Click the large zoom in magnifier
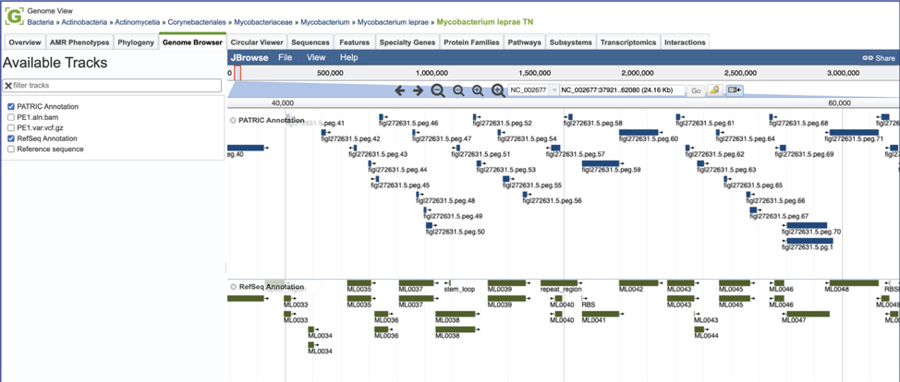Image resolution: width=900 pixels, height=382 pixels. [x=498, y=90]
